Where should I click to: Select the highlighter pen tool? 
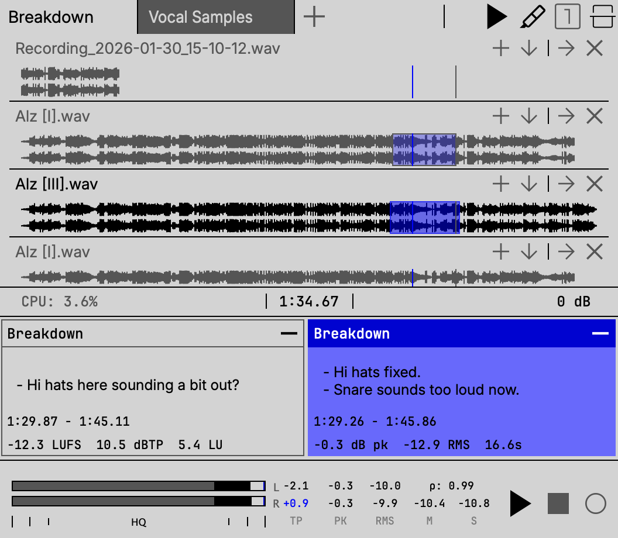[x=533, y=17]
